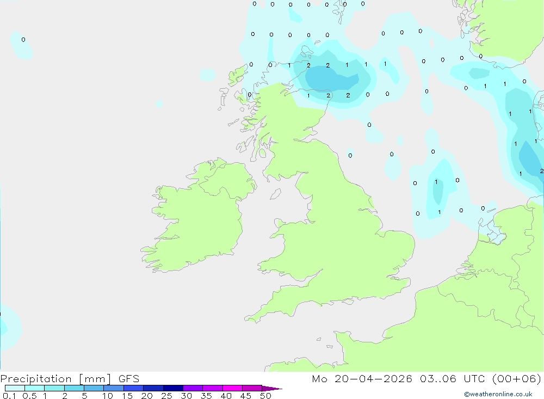
Task: Click the darkest precipitation patch north of Scotland
Action: pyautogui.click(x=331, y=78)
